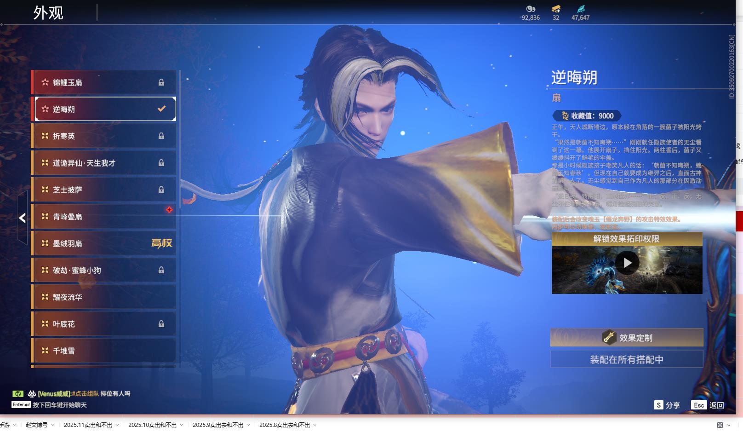Click the 返回 return label
743x432 pixels.
tap(717, 405)
